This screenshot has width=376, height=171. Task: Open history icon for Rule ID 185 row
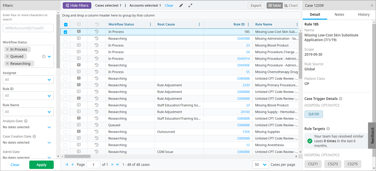pos(97,31)
